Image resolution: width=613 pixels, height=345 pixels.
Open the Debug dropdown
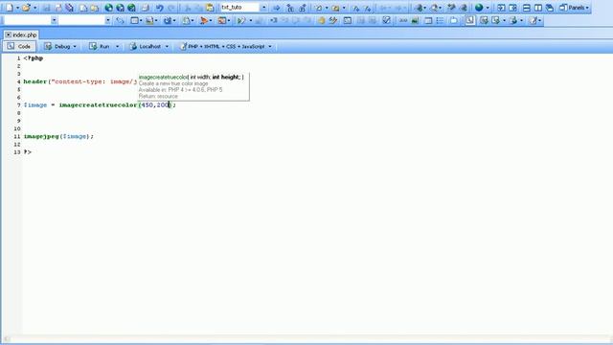(75, 47)
